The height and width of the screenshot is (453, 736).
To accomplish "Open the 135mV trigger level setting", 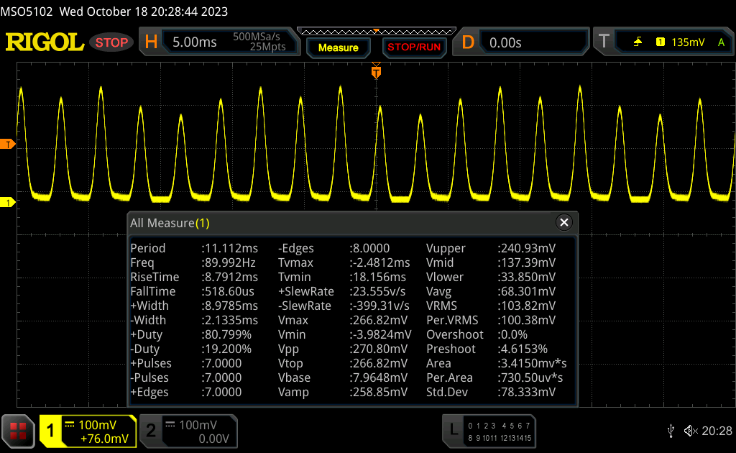I will click(688, 42).
